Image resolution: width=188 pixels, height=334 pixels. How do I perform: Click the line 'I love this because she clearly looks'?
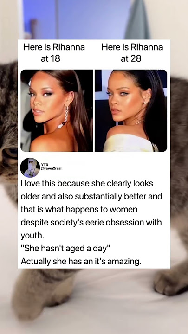(87, 183)
